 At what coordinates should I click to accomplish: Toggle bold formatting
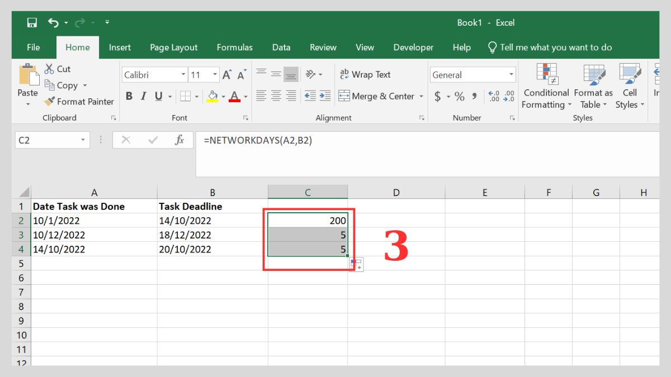[129, 96]
